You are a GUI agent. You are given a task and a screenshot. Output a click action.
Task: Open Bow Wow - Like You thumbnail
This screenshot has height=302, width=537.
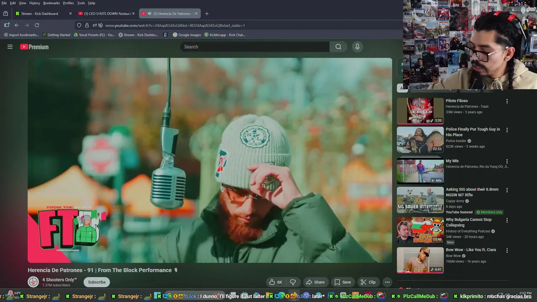[x=420, y=260]
